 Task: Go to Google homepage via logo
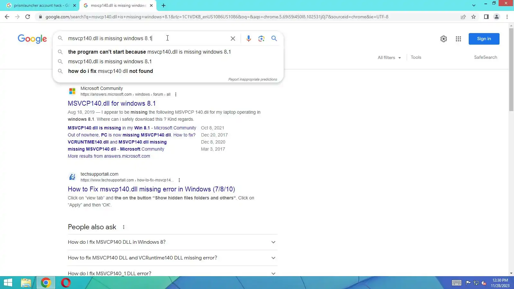click(32, 39)
